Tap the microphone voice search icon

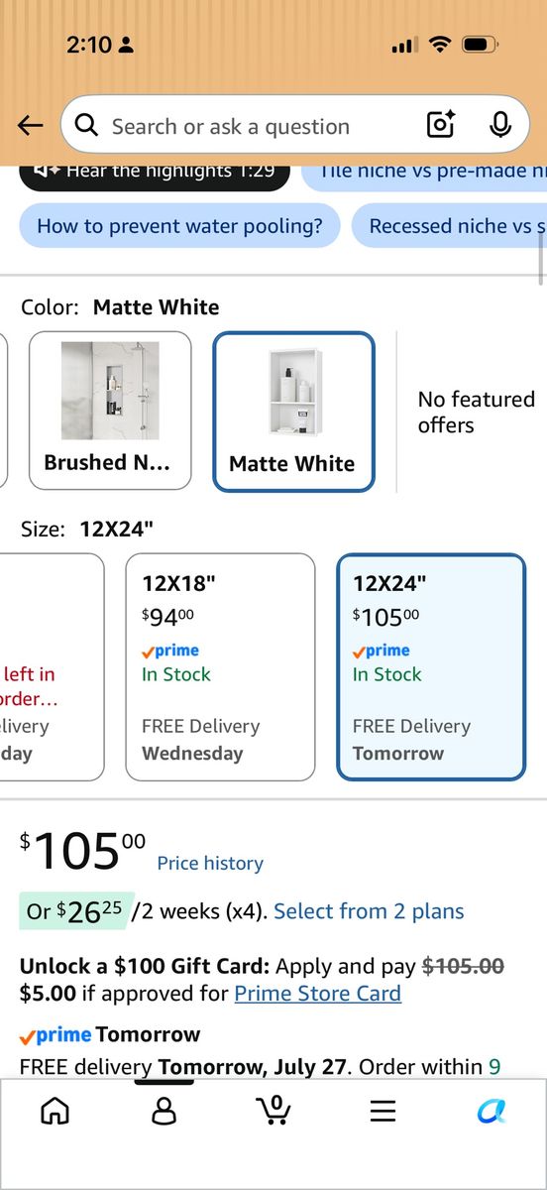tap(500, 125)
